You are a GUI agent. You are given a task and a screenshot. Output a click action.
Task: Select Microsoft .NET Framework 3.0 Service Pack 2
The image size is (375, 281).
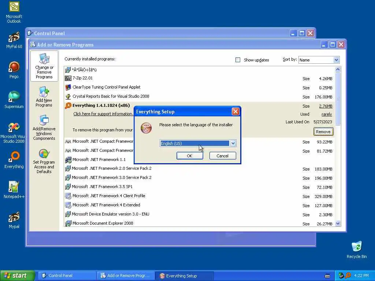tap(199, 178)
